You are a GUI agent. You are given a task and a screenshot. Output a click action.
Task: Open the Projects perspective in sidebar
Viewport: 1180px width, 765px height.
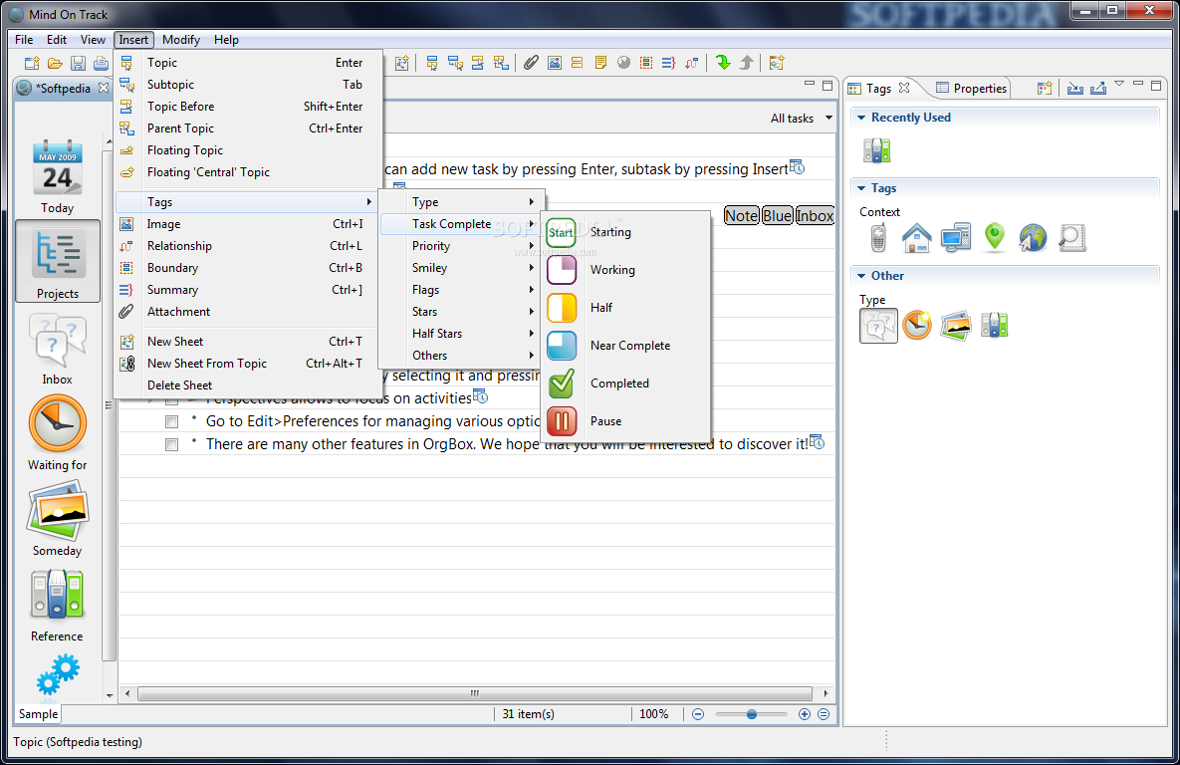pyautogui.click(x=58, y=261)
